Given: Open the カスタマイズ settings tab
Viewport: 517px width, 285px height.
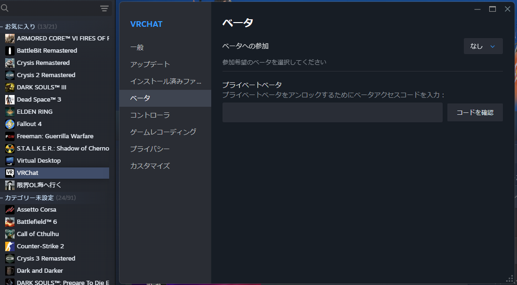Looking at the screenshot, I should 165,166.
